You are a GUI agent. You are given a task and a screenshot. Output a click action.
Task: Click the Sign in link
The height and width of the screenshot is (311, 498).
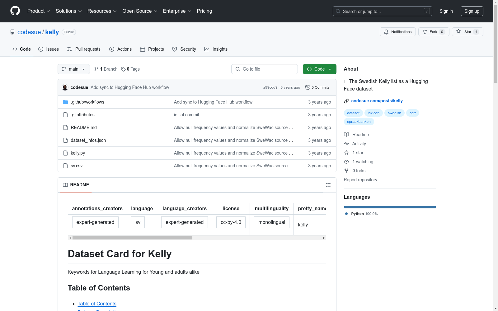point(446,11)
